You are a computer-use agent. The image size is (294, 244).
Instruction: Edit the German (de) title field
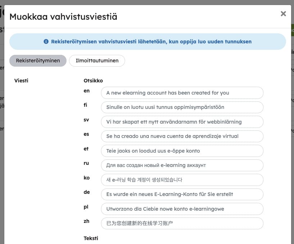[182, 194]
